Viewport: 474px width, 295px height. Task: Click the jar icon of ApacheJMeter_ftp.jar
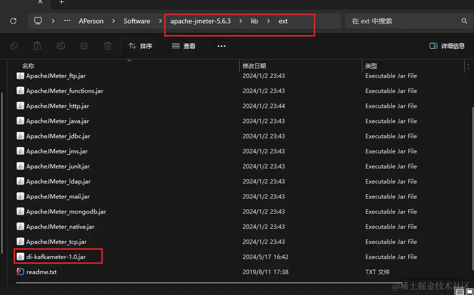tap(20, 76)
